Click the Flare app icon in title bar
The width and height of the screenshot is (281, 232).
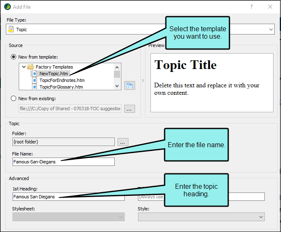click(x=7, y=7)
